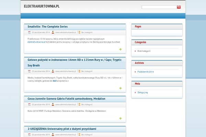The height and width of the screenshot is (137, 206).
Task: Open author link in Cosco Juvenile post
Action: (x=66, y=104)
